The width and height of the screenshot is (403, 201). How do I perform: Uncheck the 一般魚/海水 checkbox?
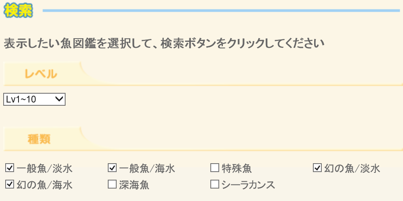(112, 168)
